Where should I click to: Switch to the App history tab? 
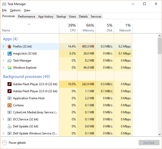(x=46, y=17)
